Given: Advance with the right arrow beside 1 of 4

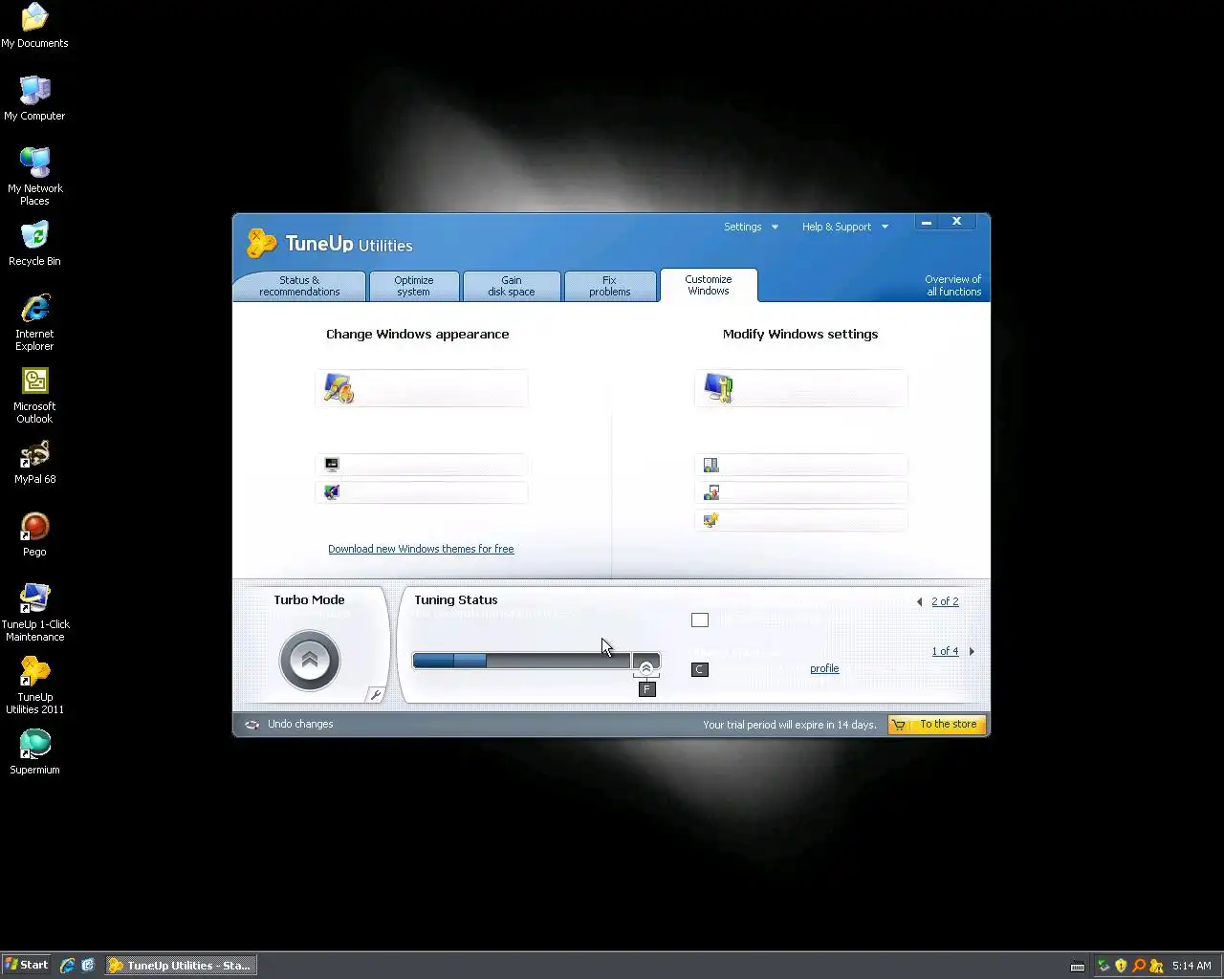Looking at the screenshot, I should click(972, 652).
